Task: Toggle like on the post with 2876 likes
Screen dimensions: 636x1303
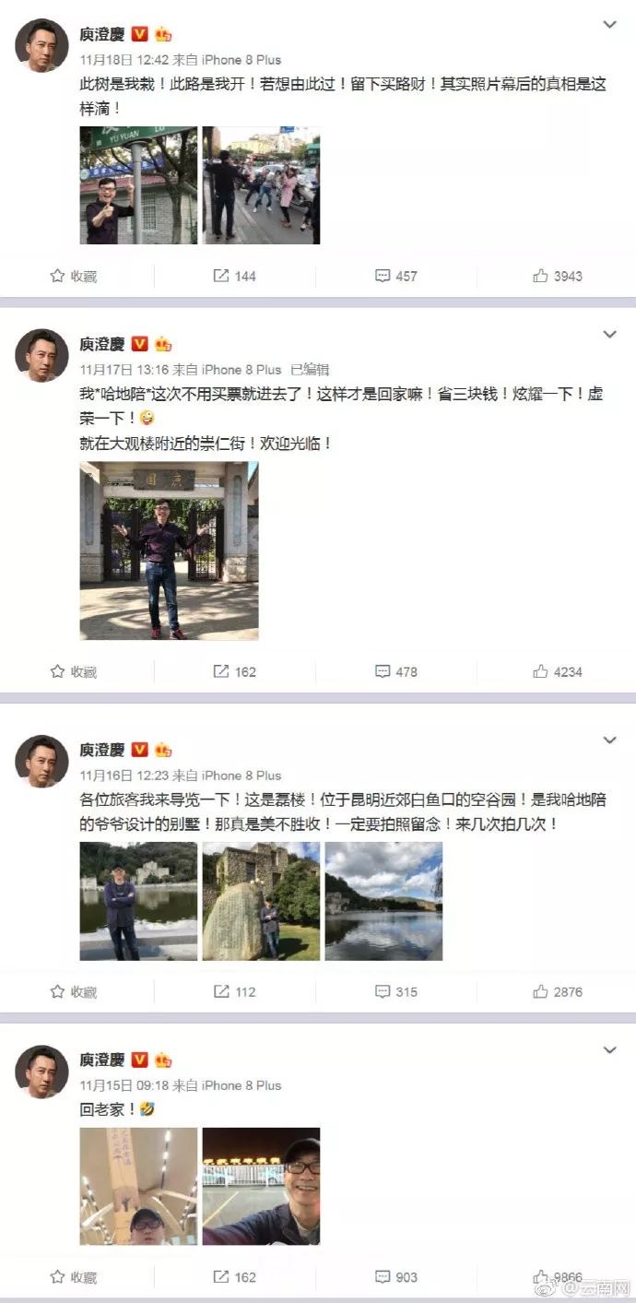Action: pos(558,992)
